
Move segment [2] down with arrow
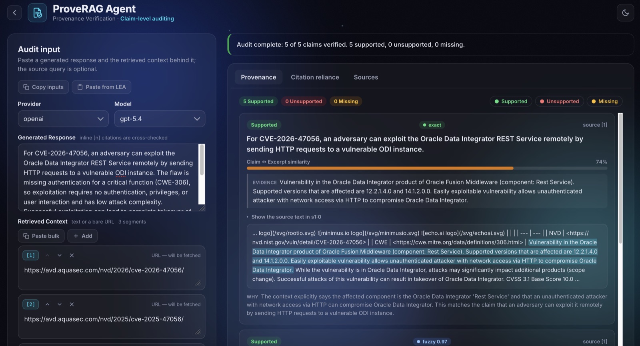click(60, 304)
